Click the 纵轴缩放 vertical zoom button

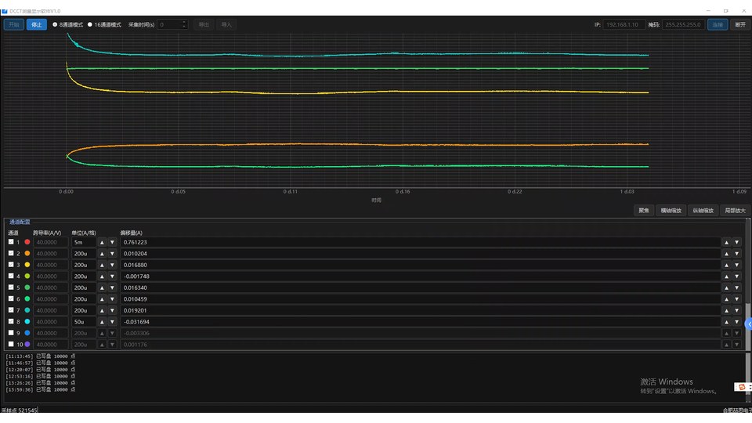(x=703, y=211)
